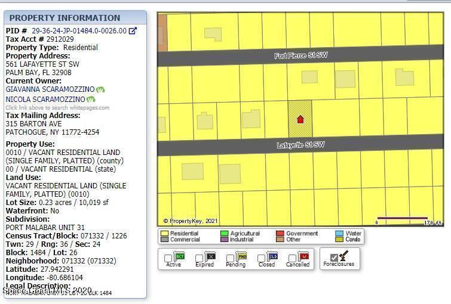The image size is (451, 304).
Task: Click whitepages icon next to Nicola Scaramozzino
Action: [x=91, y=100]
